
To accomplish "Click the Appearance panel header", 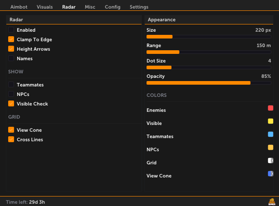I will tap(209, 20).
